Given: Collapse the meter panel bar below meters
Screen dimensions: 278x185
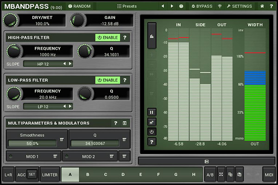Looking at the screenshot, I should coord(207,161).
